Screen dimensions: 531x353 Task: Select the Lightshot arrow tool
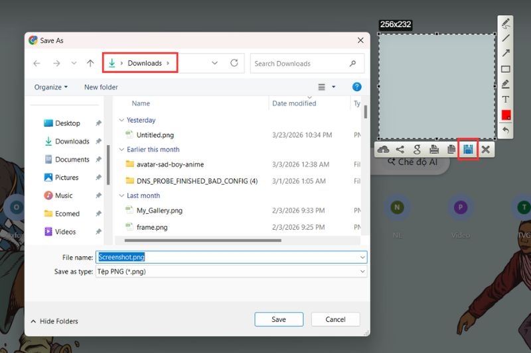506,53
